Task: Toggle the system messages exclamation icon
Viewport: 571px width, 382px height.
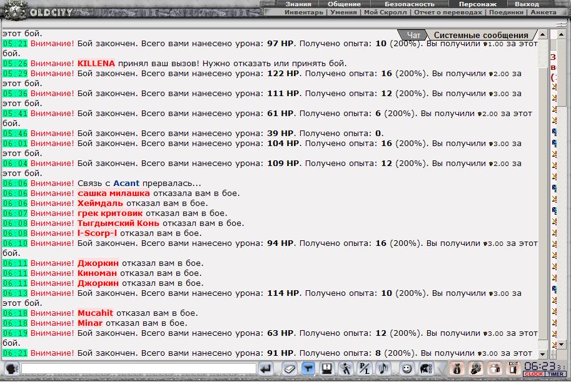Action: point(326,369)
